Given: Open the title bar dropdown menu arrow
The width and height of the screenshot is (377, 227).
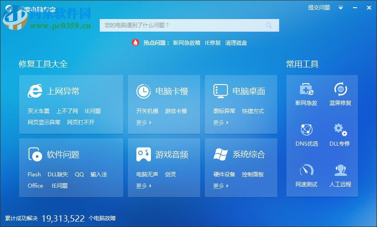Looking at the screenshot, I should [x=341, y=8].
